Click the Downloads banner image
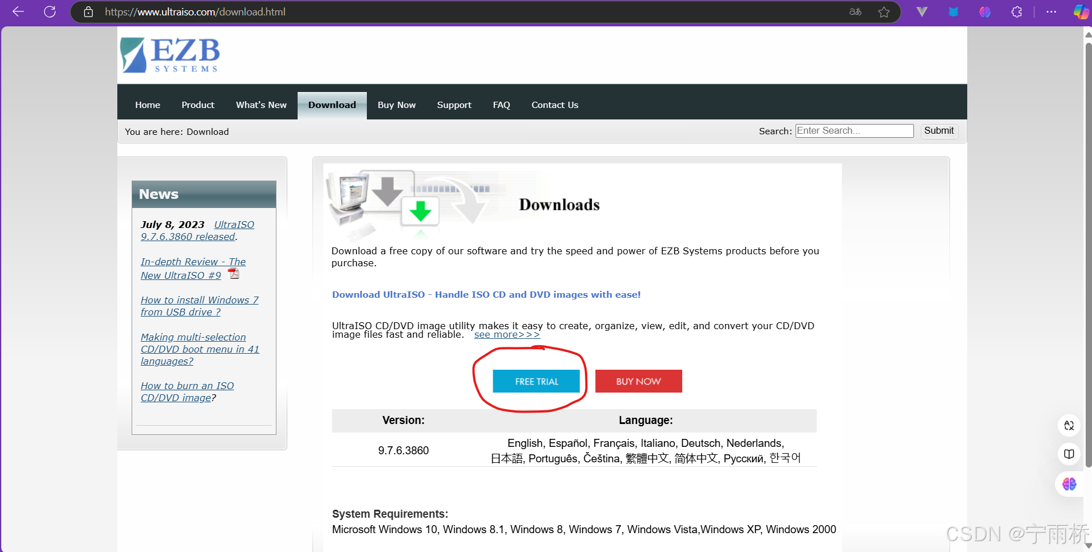Image resolution: width=1092 pixels, height=552 pixels. 582,203
